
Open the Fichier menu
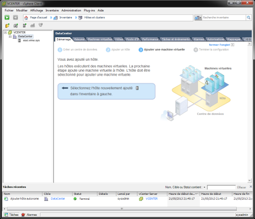pyautogui.click(x=9, y=10)
